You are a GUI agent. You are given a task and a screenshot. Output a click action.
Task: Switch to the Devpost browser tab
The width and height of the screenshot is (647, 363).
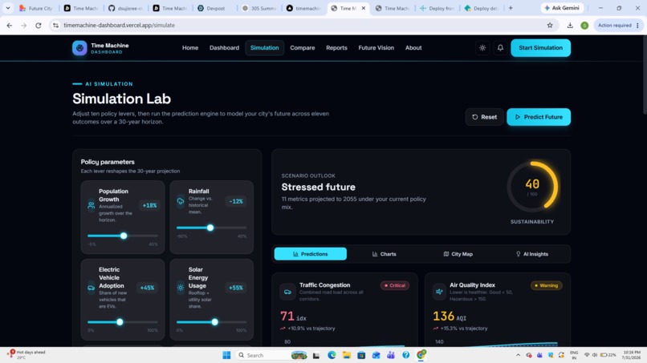point(213,8)
